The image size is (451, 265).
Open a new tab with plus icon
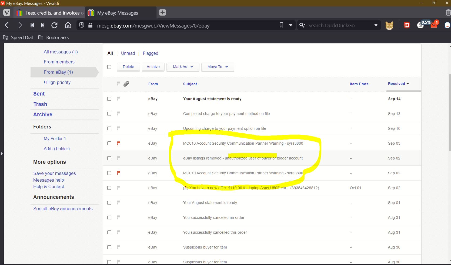coord(162,12)
